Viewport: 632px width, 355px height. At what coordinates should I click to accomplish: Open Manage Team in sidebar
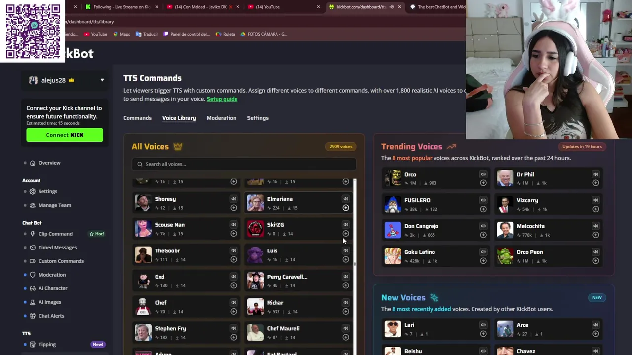[x=55, y=205]
